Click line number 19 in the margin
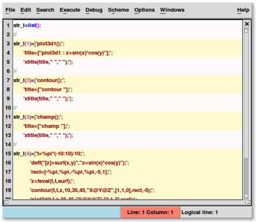The height and width of the screenshot is (222, 256). (x=8, y=190)
